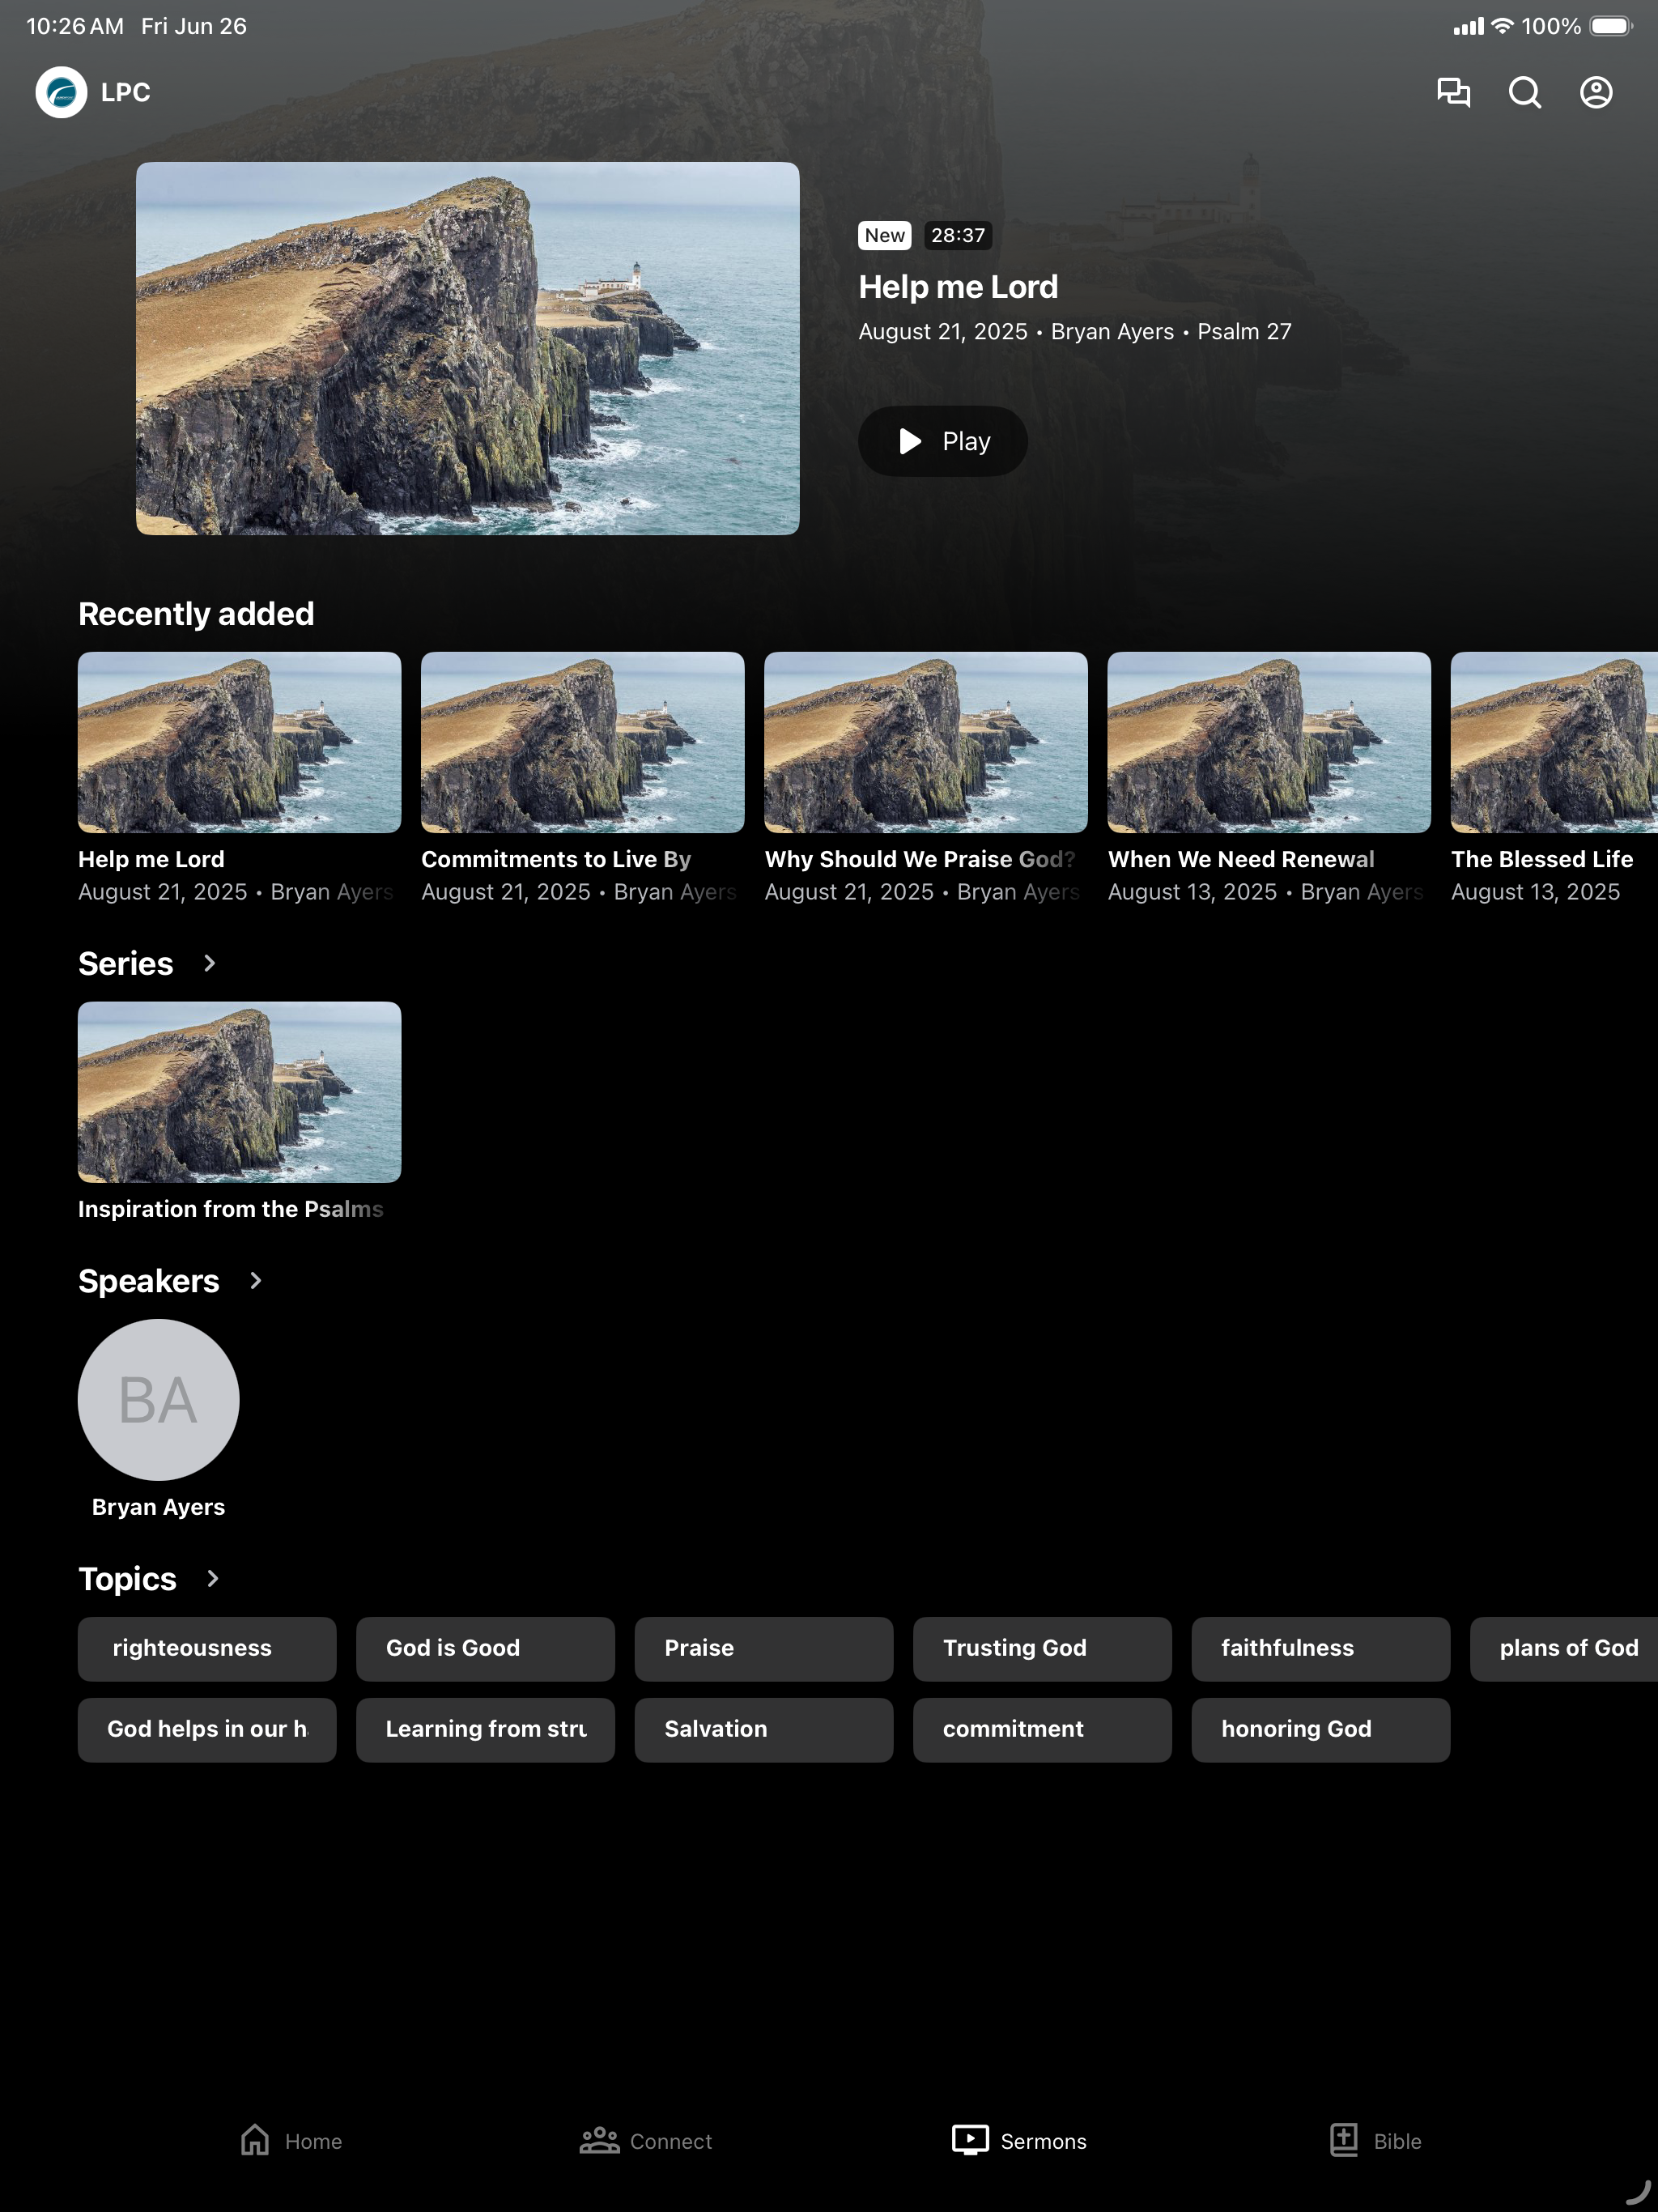Select the Salvation topic
The height and width of the screenshot is (2212, 1658).
point(763,1729)
